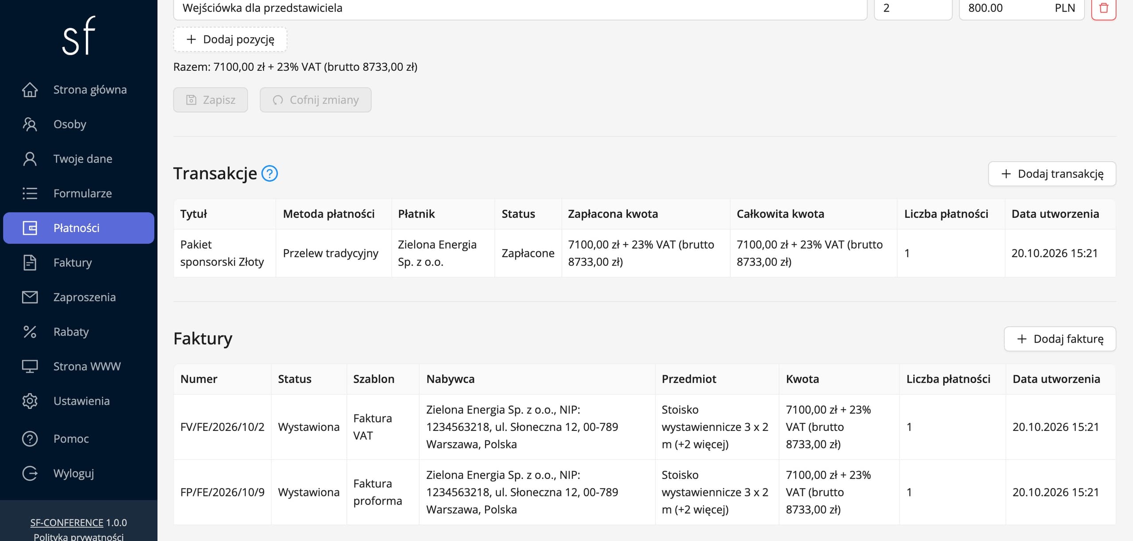This screenshot has width=1133, height=541.
Task: Open Strona główna in the sidebar
Action: (79, 90)
